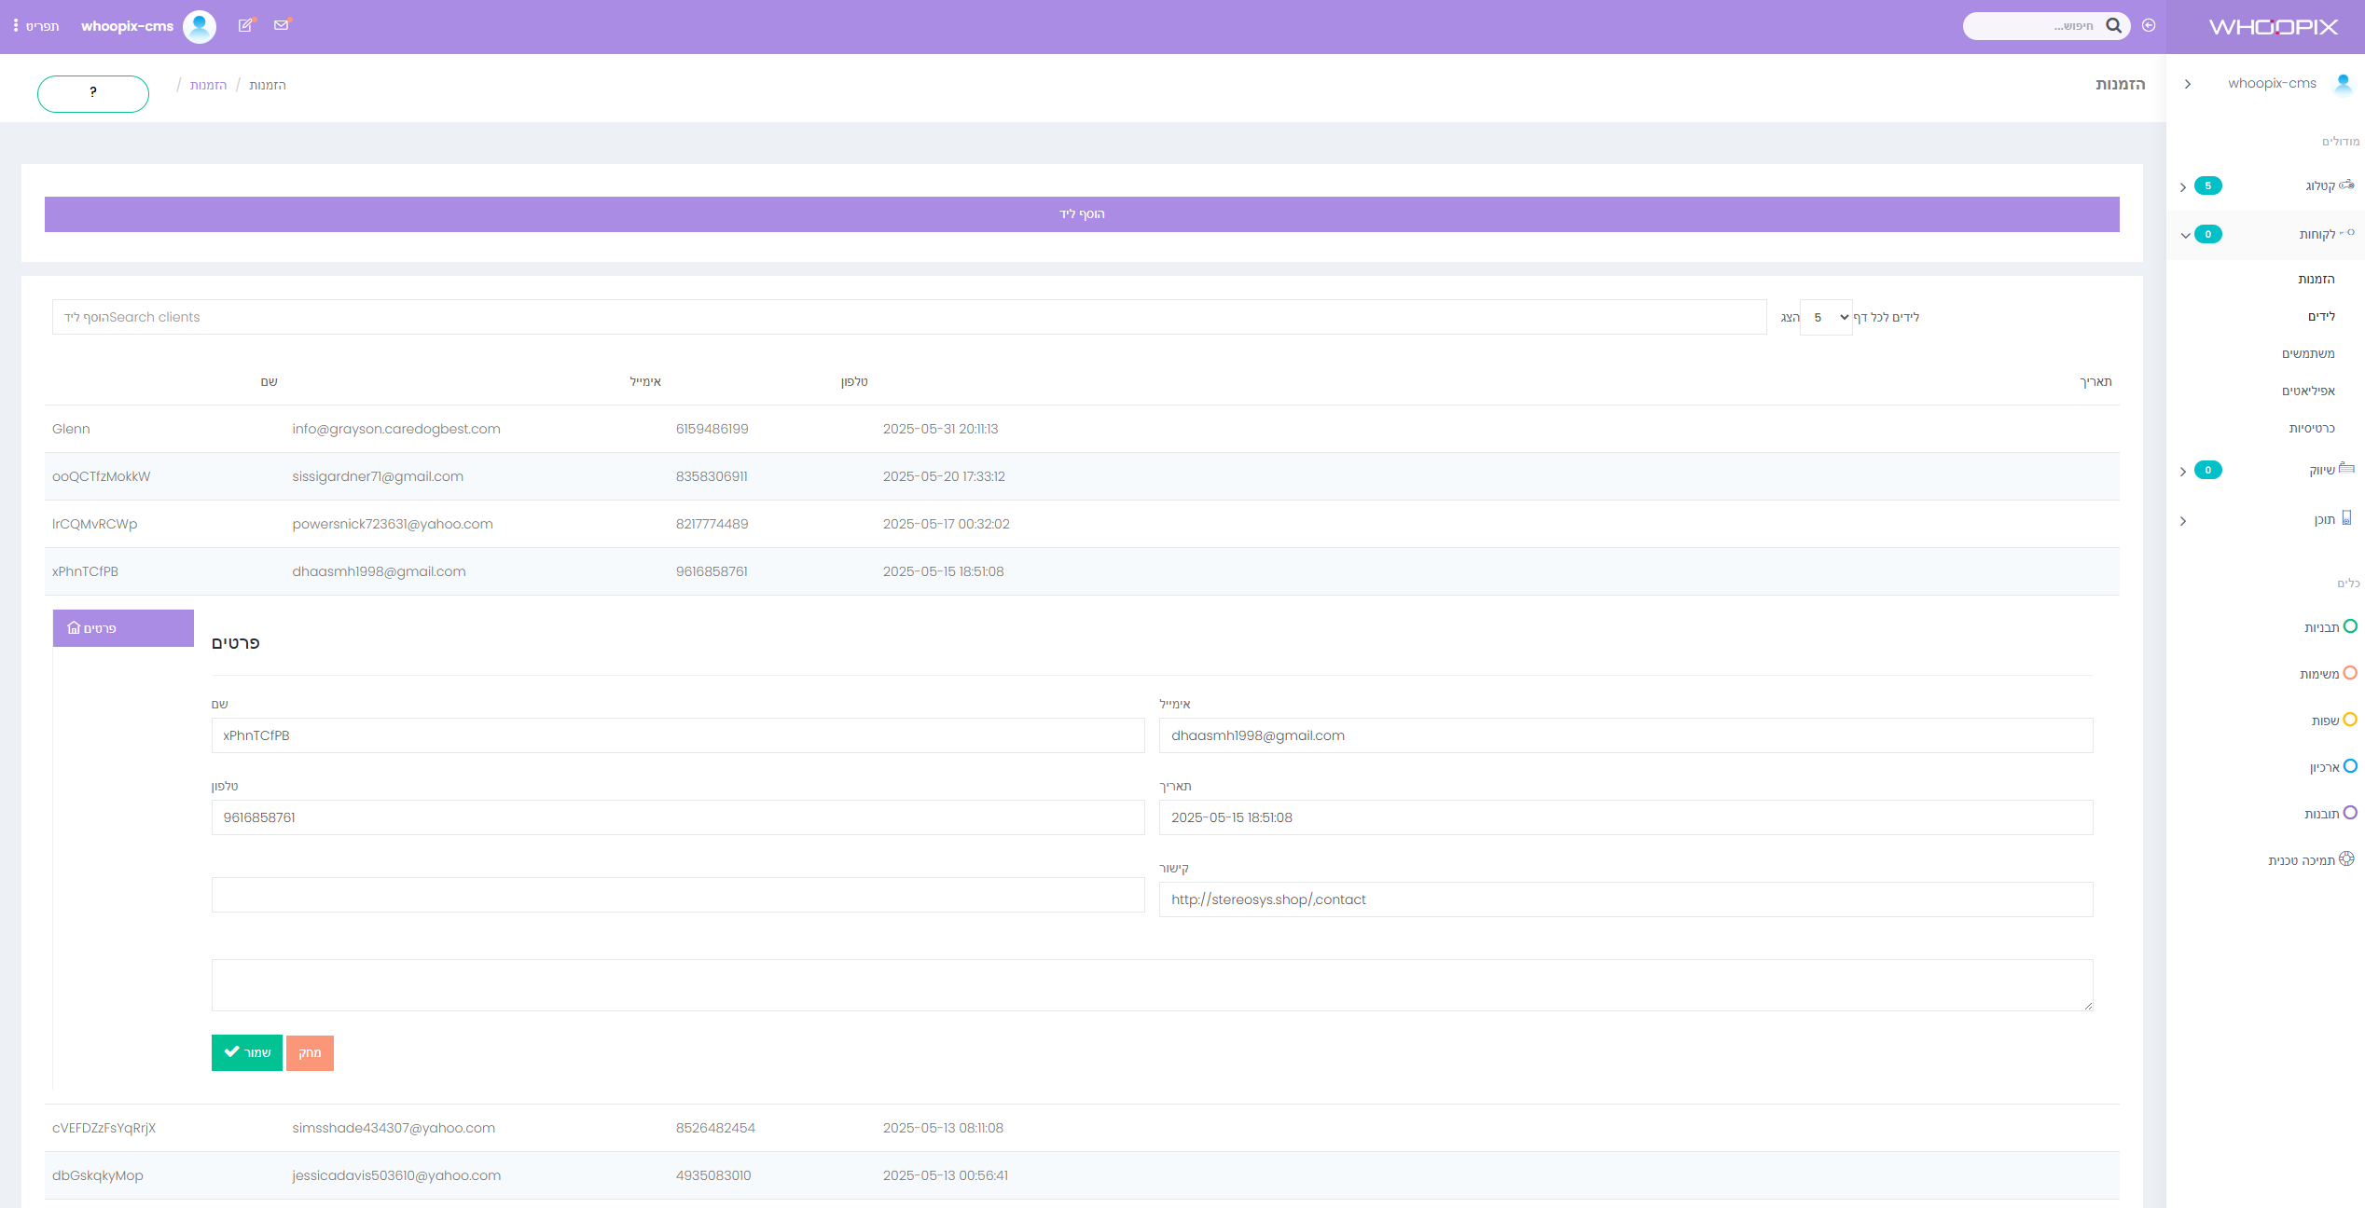Click the Search clients input field
Image resolution: width=2365 pixels, height=1208 pixels.
pyautogui.click(x=909, y=317)
